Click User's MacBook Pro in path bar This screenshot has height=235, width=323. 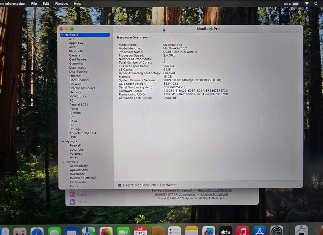(139, 185)
